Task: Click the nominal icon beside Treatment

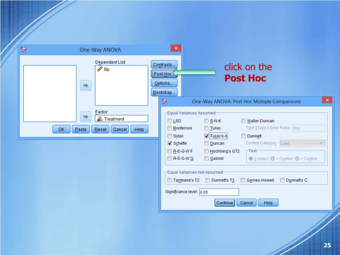Action: (100, 119)
